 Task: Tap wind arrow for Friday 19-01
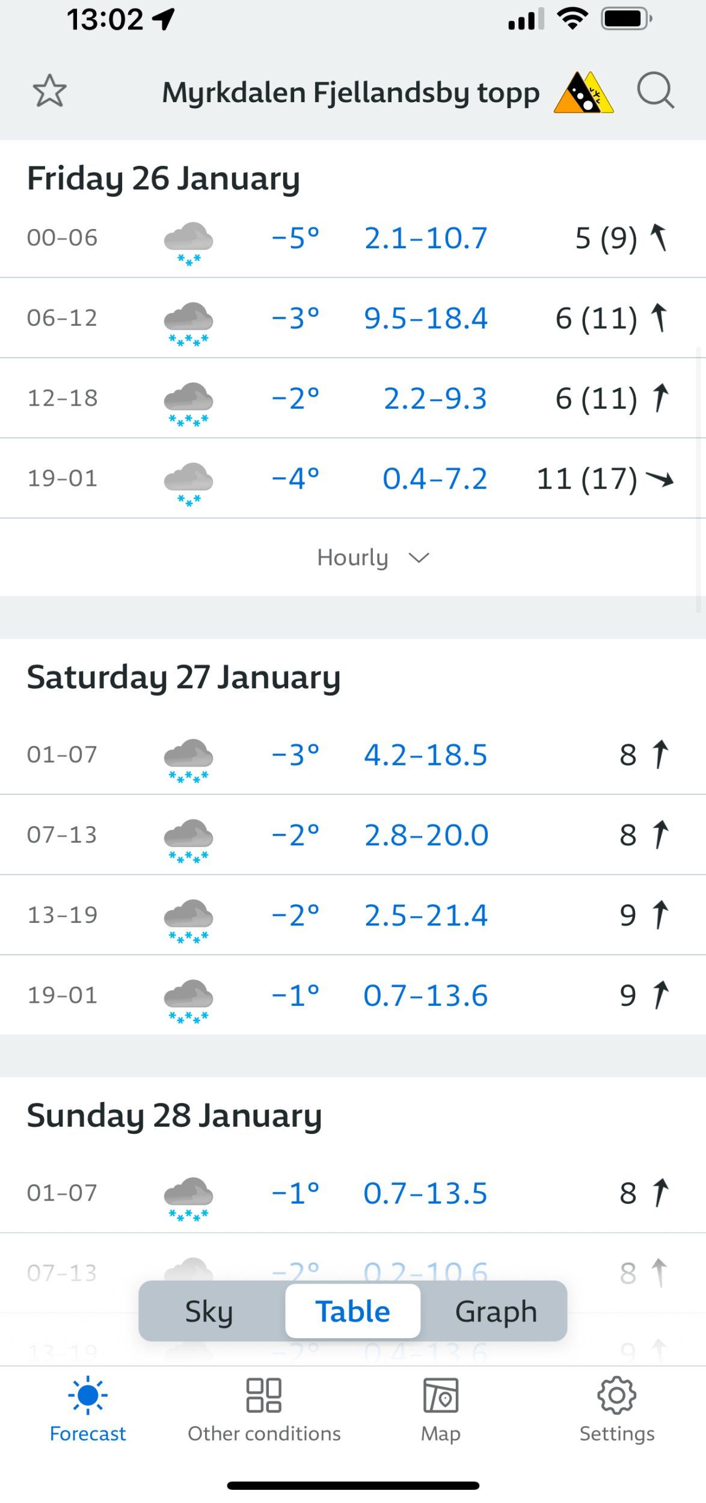tap(659, 479)
